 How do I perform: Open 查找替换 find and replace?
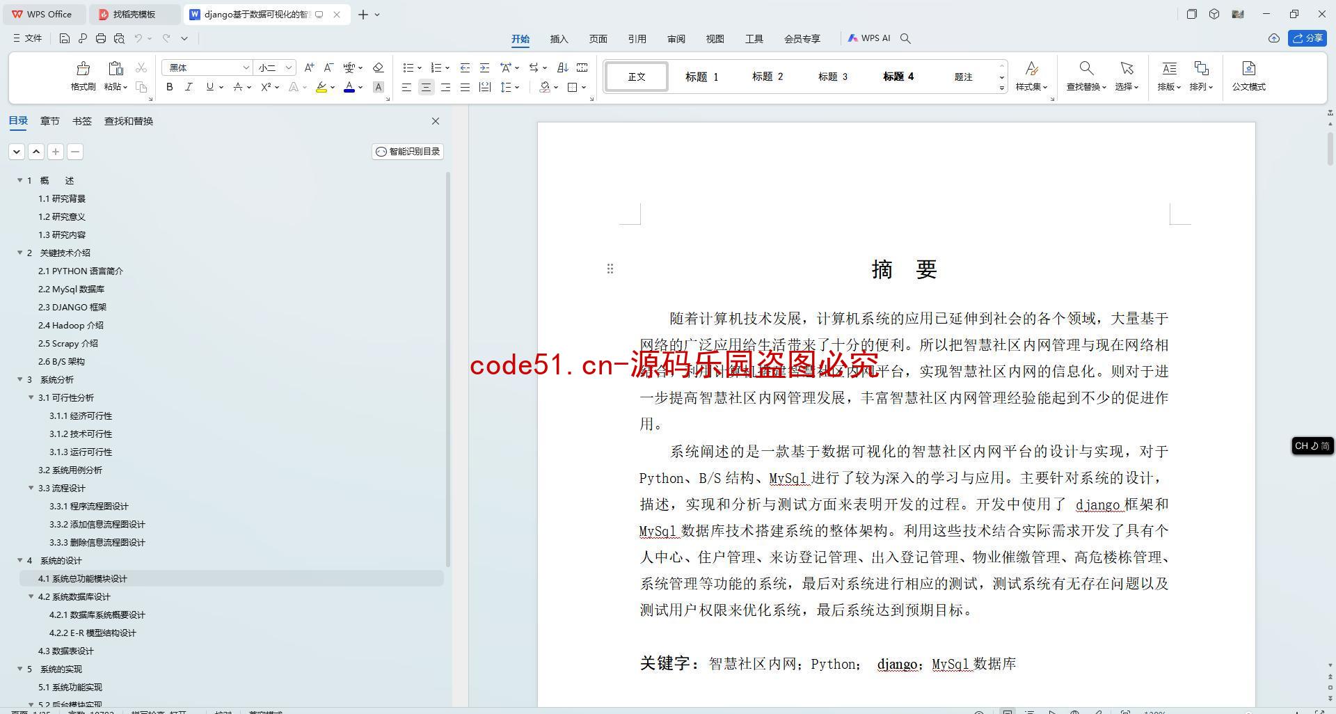coord(1086,76)
